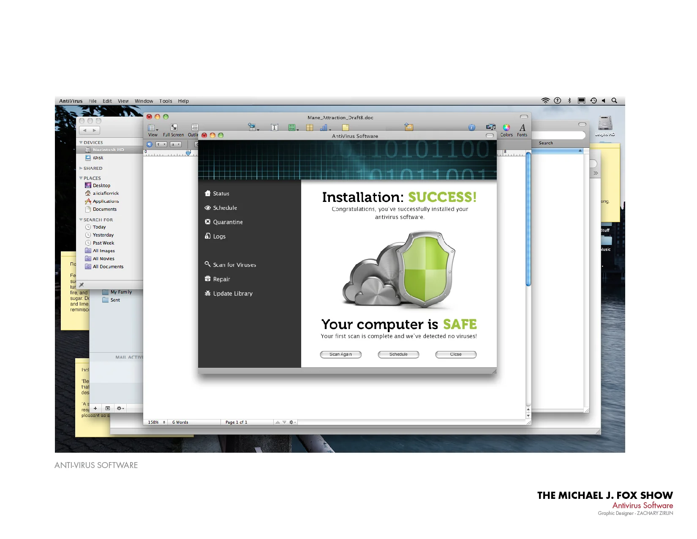Click the Scan Again button
Viewport: 697px width, 539px height.
click(x=340, y=355)
